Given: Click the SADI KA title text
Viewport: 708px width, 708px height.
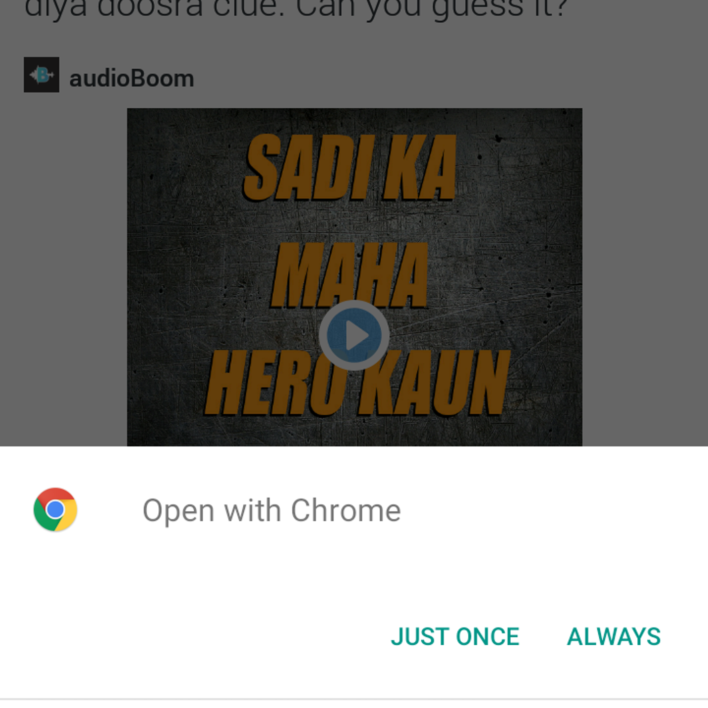Looking at the screenshot, I should point(350,168).
